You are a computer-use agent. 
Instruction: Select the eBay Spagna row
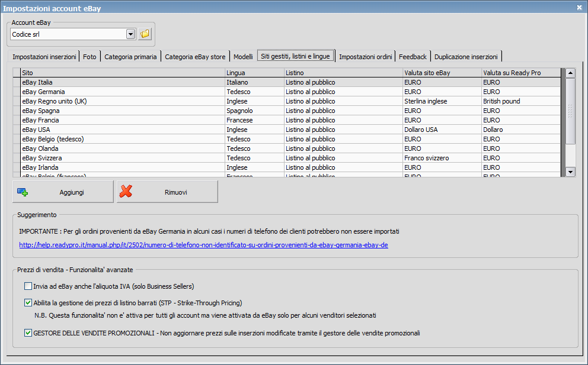287,111
